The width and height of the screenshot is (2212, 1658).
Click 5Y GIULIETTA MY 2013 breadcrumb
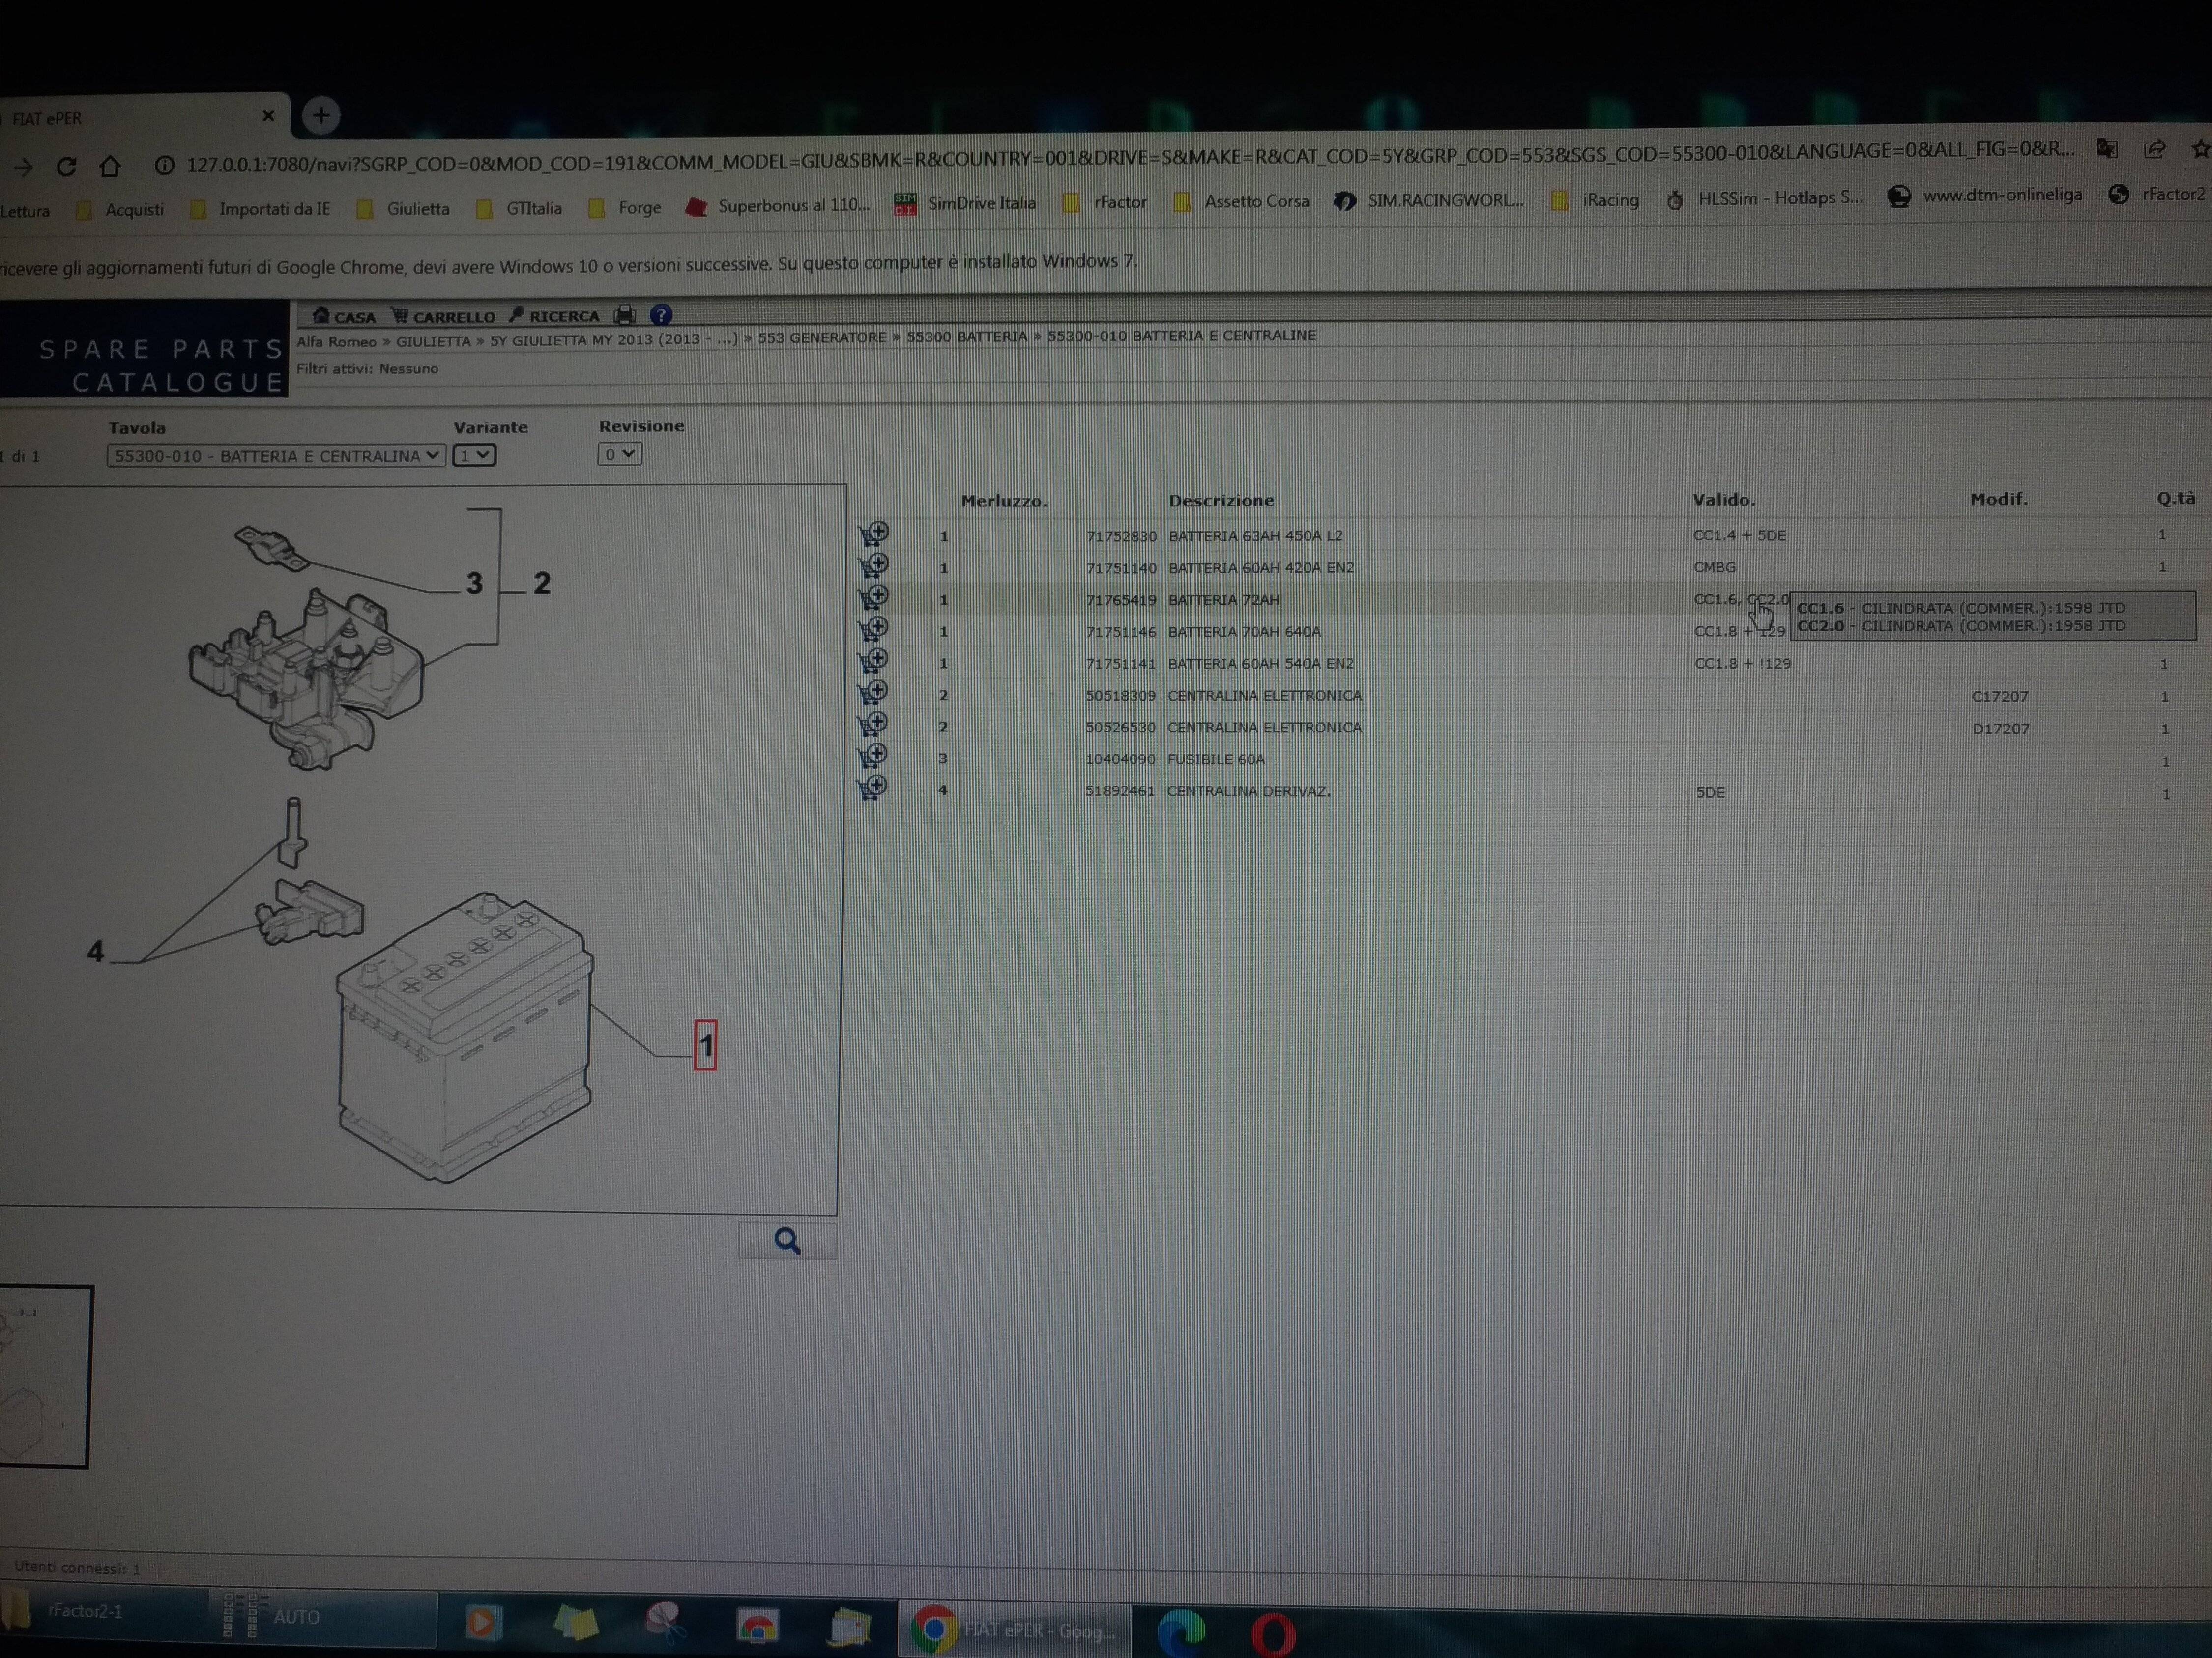tap(613, 339)
